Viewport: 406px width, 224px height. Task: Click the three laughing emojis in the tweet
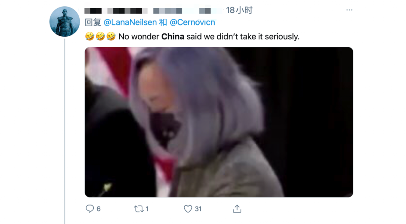tap(100, 36)
